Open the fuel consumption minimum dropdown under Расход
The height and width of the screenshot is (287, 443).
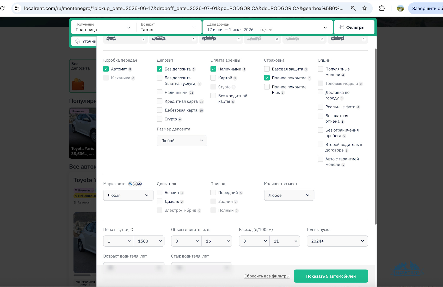[254, 241]
